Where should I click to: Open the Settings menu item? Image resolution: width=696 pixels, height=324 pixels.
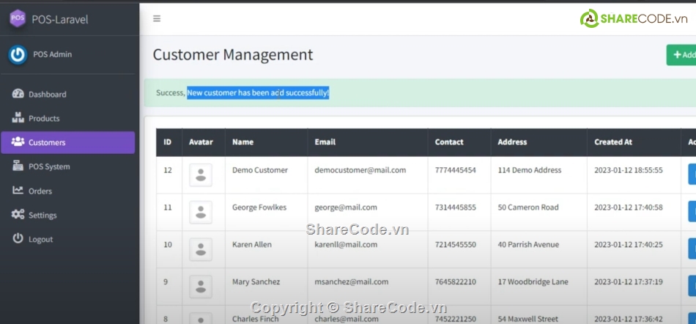click(68, 216)
